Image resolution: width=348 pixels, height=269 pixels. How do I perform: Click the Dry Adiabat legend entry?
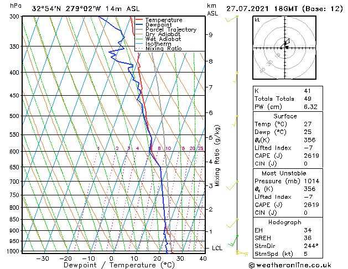tap(158, 34)
